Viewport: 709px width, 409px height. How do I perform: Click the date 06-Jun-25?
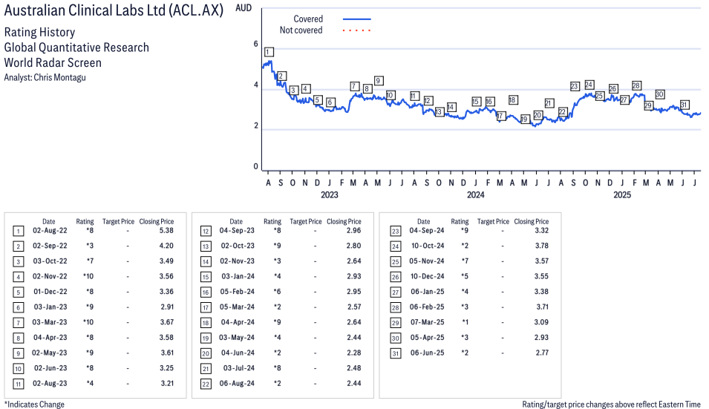[428, 353]
